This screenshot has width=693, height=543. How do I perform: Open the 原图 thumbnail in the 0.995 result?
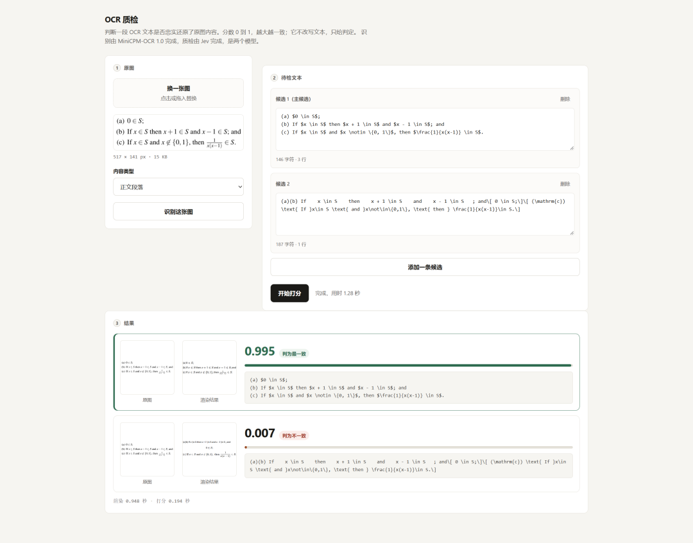(147, 367)
